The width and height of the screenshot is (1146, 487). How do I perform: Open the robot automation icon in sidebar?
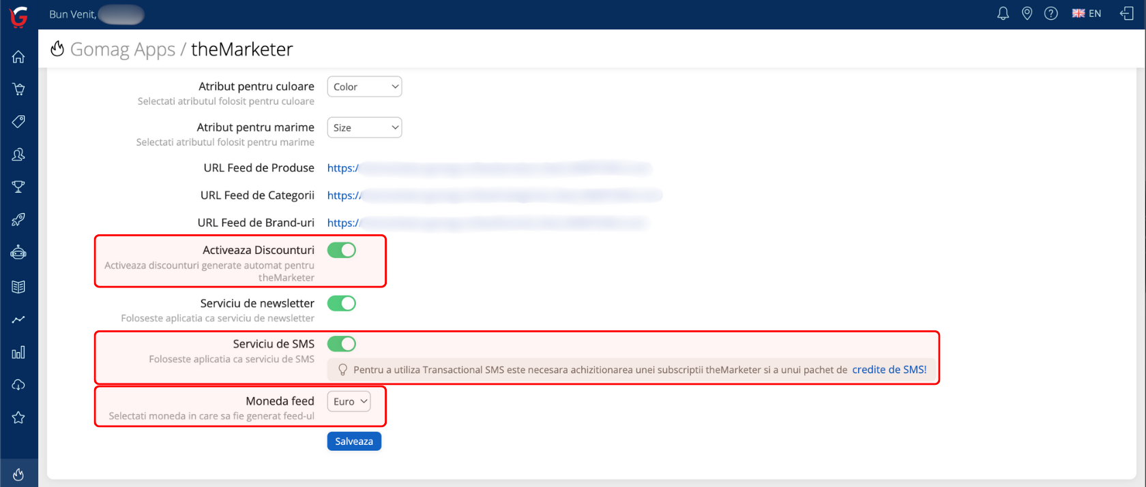click(x=18, y=253)
